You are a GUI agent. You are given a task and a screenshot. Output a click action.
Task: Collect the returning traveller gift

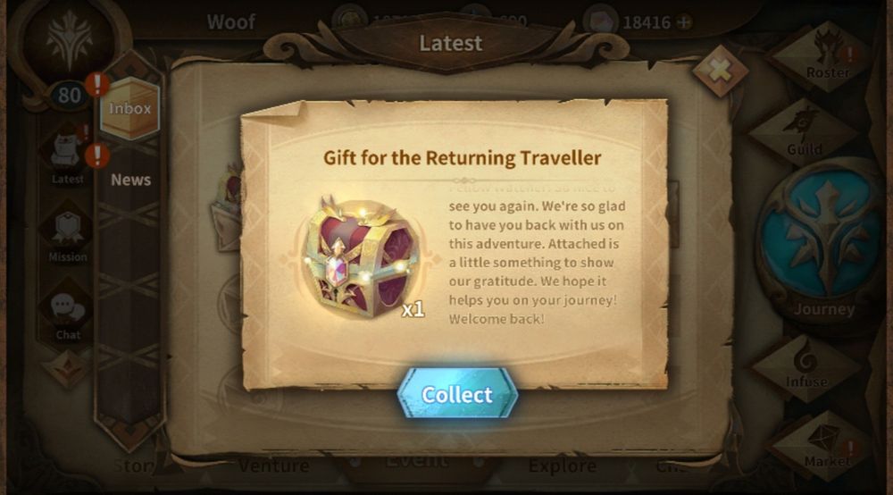coord(456,394)
